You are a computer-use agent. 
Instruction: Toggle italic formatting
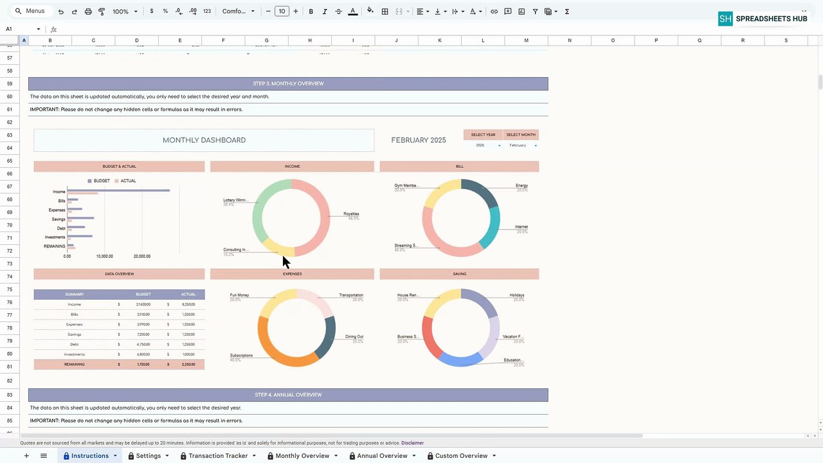point(325,12)
